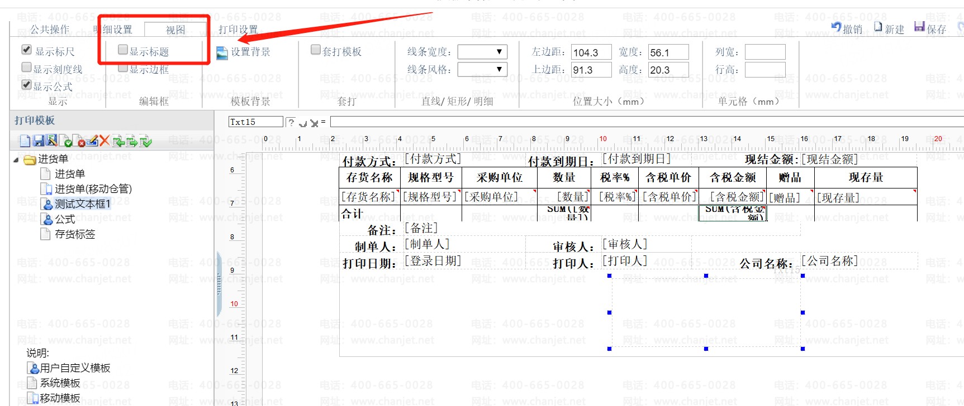
Task: Click the formula bar input field
Action: pyautogui.click(x=647, y=122)
